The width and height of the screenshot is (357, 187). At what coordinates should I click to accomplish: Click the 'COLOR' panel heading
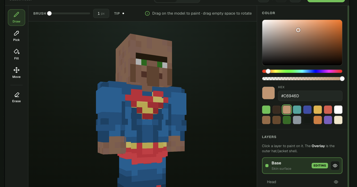point(268,13)
